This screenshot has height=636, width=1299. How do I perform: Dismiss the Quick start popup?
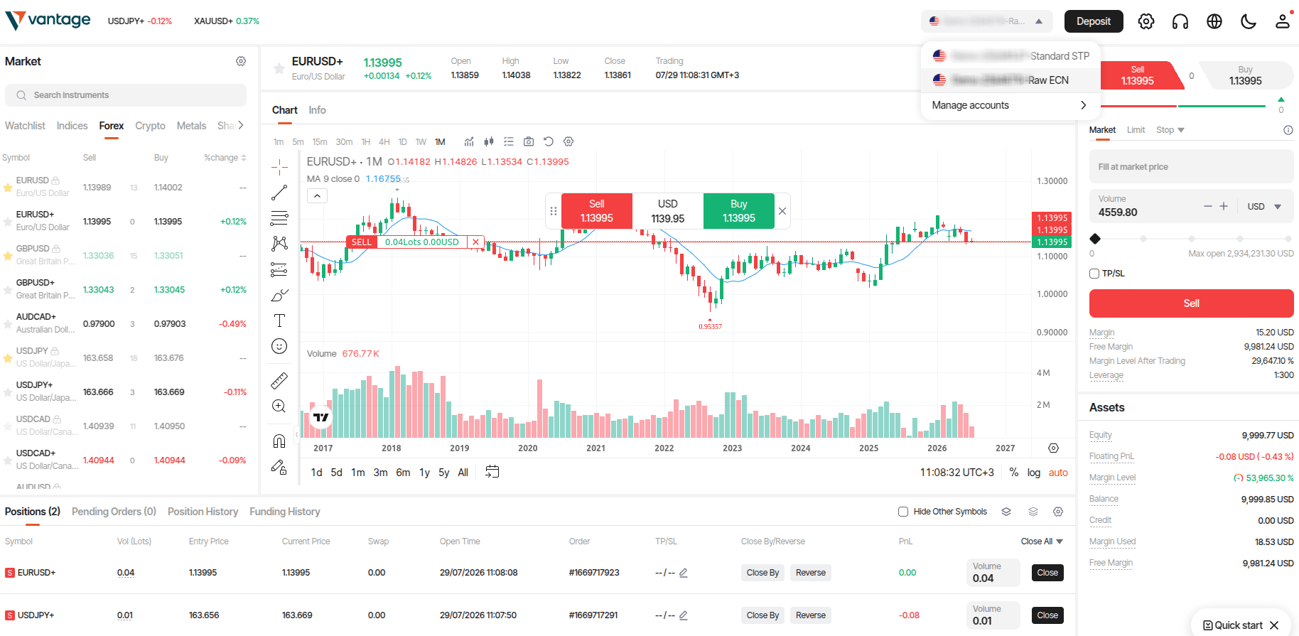1274,625
